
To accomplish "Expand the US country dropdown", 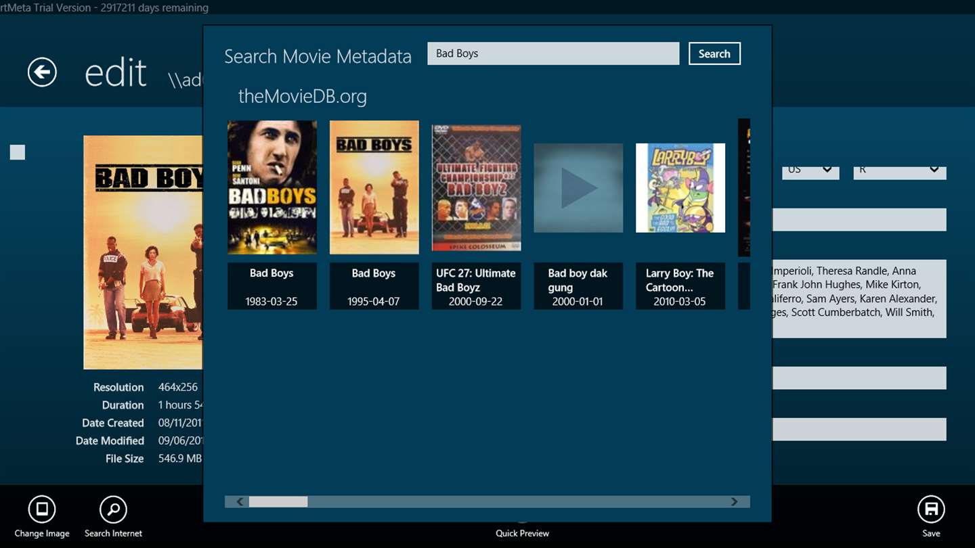I will (x=810, y=170).
